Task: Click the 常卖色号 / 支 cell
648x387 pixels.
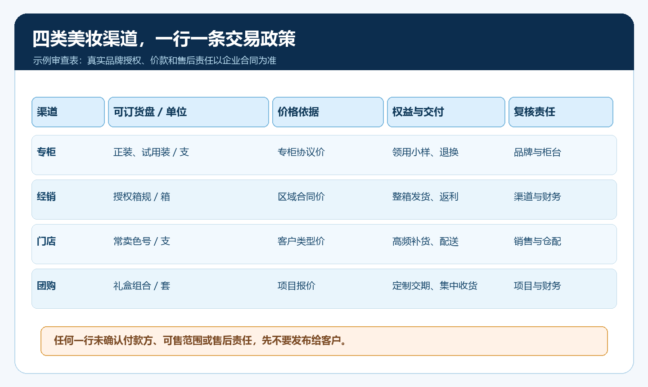Action: (x=142, y=241)
